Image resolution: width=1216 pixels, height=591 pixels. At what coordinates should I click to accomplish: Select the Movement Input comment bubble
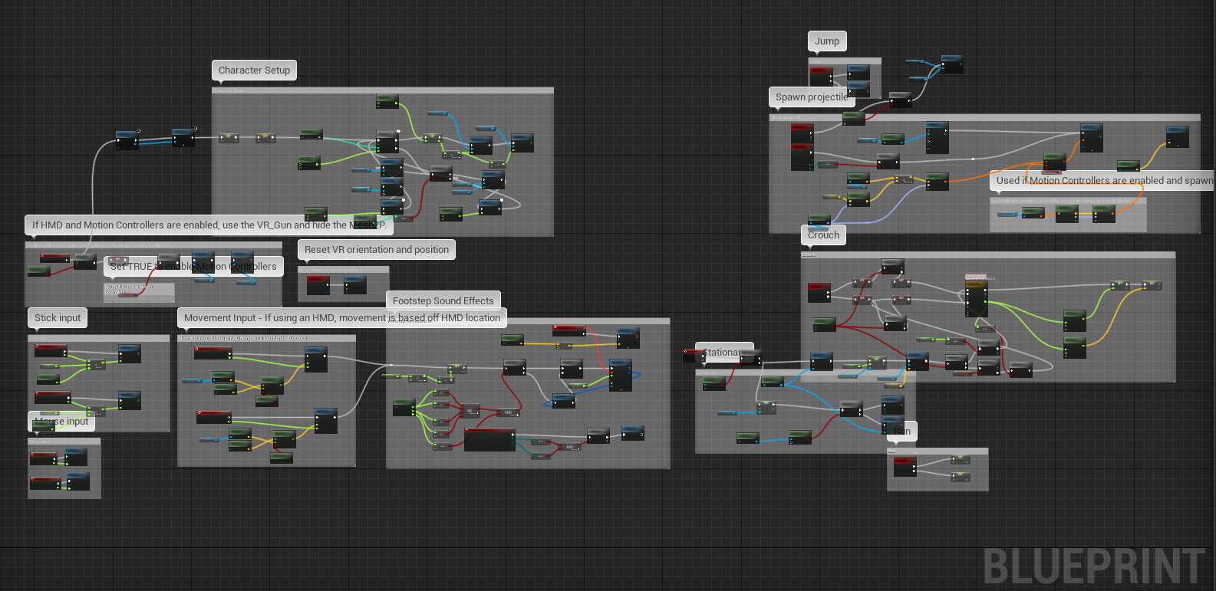341,318
